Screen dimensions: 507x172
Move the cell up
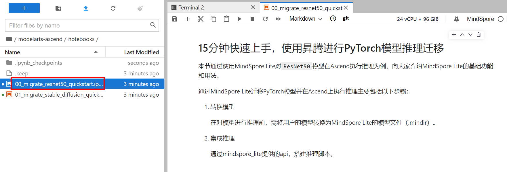(462, 35)
